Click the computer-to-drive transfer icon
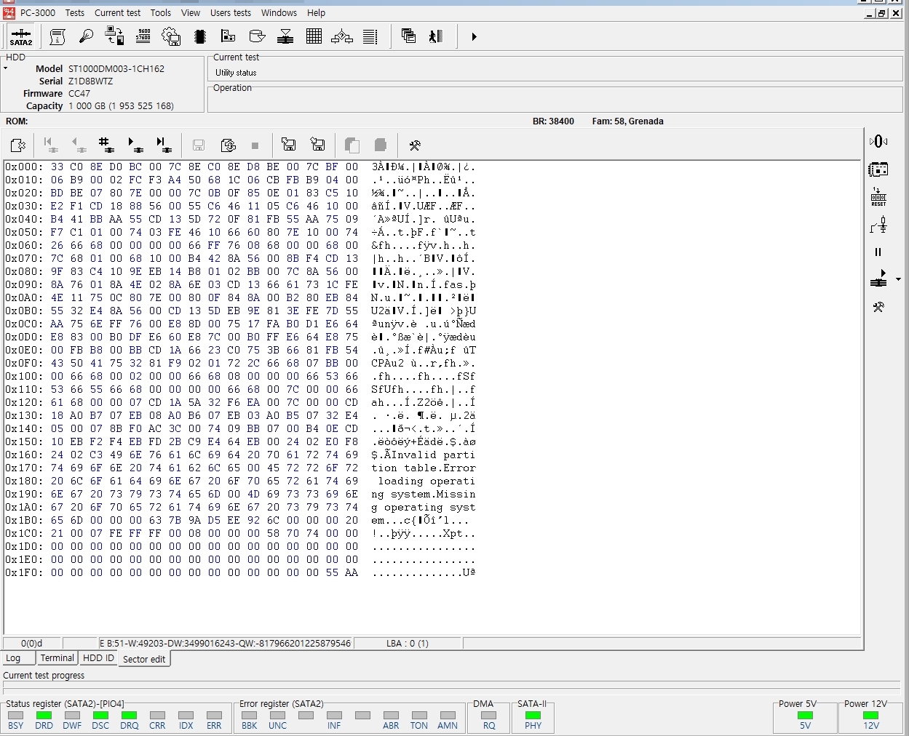This screenshot has height=736, width=909. (x=114, y=36)
